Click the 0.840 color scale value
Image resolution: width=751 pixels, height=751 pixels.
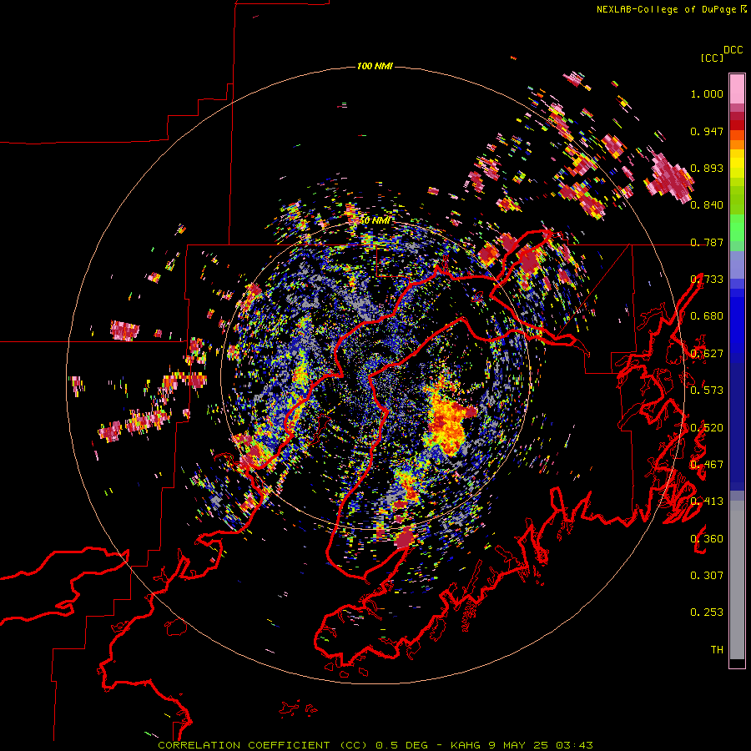pyautogui.click(x=707, y=205)
